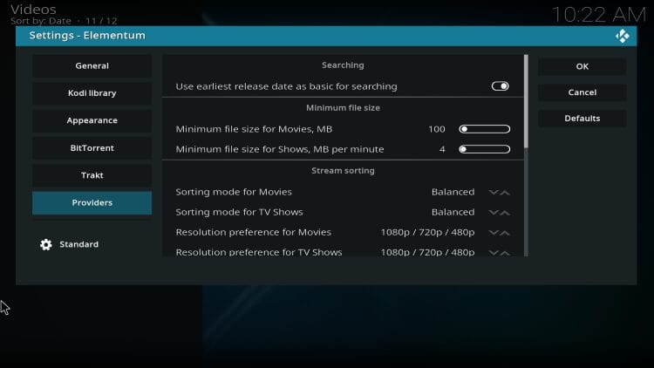This screenshot has width=654, height=368.
Task: Select 'Resolution preference for Movies' row label
Action: pos(253,232)
